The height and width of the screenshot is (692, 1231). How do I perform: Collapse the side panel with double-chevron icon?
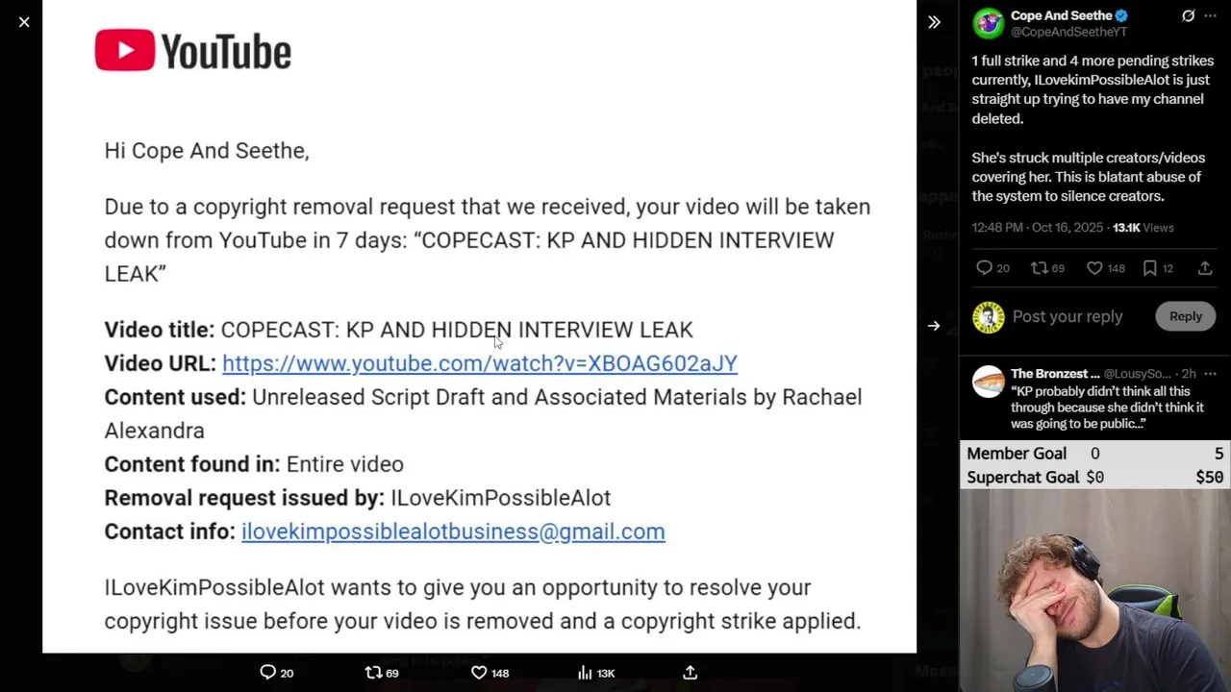pyautogui.click(x=934, y=22)
